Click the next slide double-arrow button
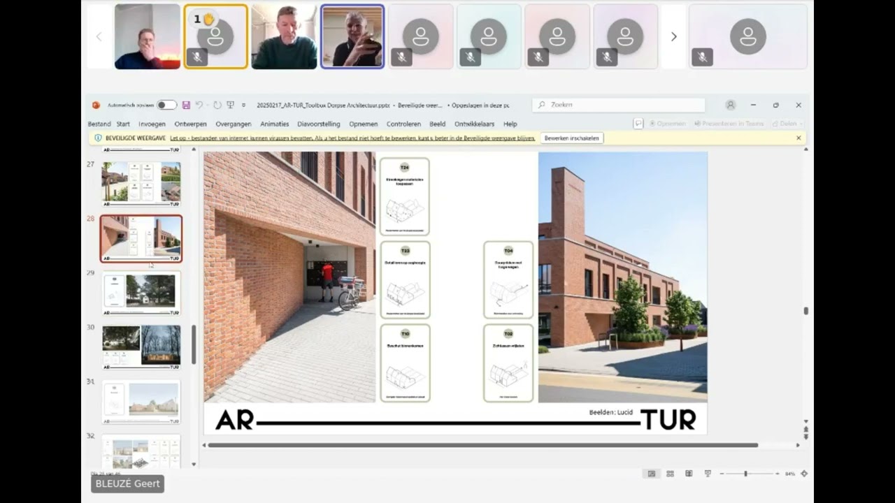The image size is (895, 503). tap(806, 437)
